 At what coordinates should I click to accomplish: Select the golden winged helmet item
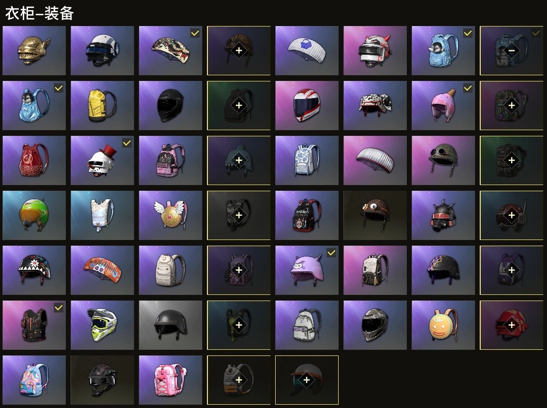click(x=34, y=51)
